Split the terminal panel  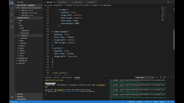pyautogui.click(x=161, y=77)
